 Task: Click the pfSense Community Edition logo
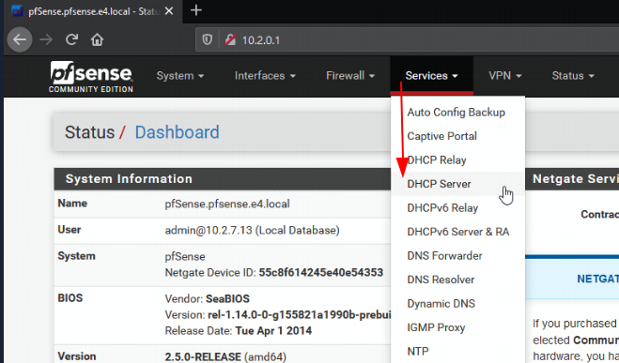click(x=91, y=77)
